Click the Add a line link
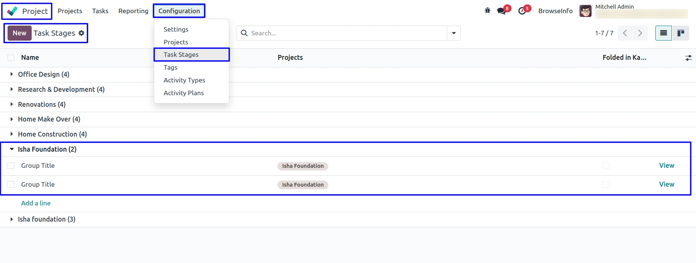696x263 pixels. (36, 203)
